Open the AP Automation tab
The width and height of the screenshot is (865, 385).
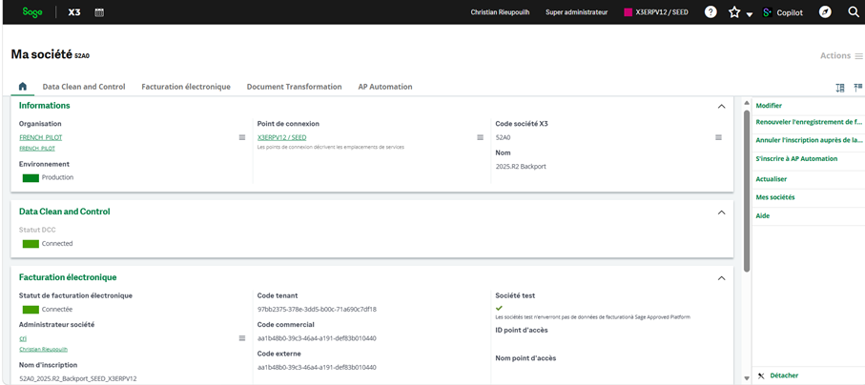coord(385,87)
